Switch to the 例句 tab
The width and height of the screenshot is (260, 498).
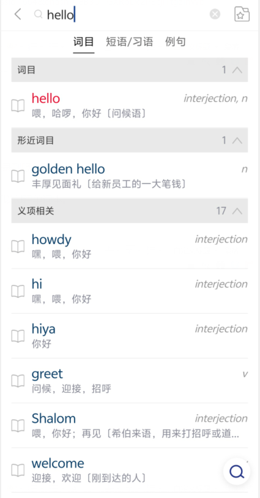[175, 42]
